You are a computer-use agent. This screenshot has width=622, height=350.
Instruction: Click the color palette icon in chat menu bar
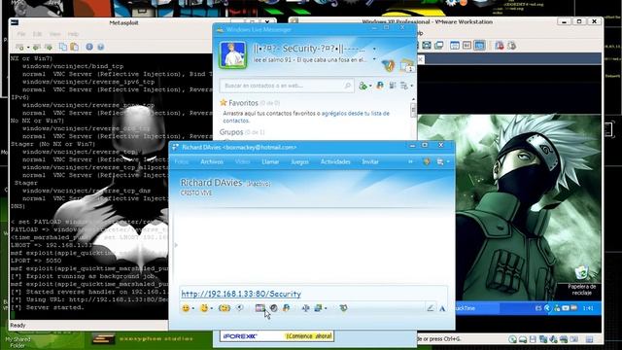[427, 161]
